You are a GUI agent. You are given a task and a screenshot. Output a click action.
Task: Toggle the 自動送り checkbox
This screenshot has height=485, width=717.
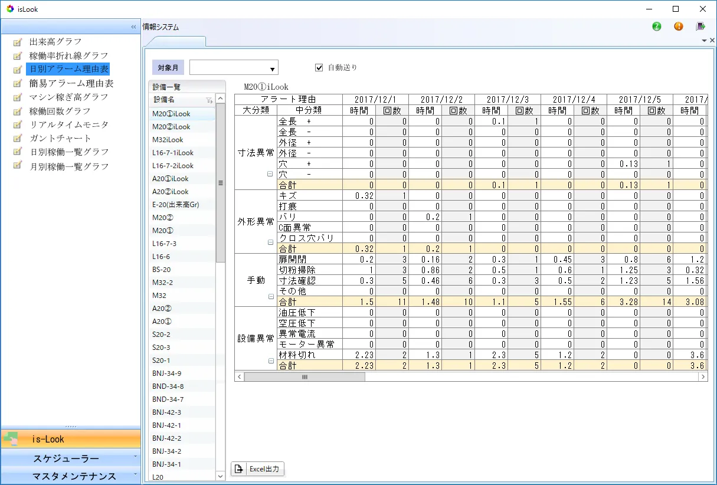click(319, 67)
